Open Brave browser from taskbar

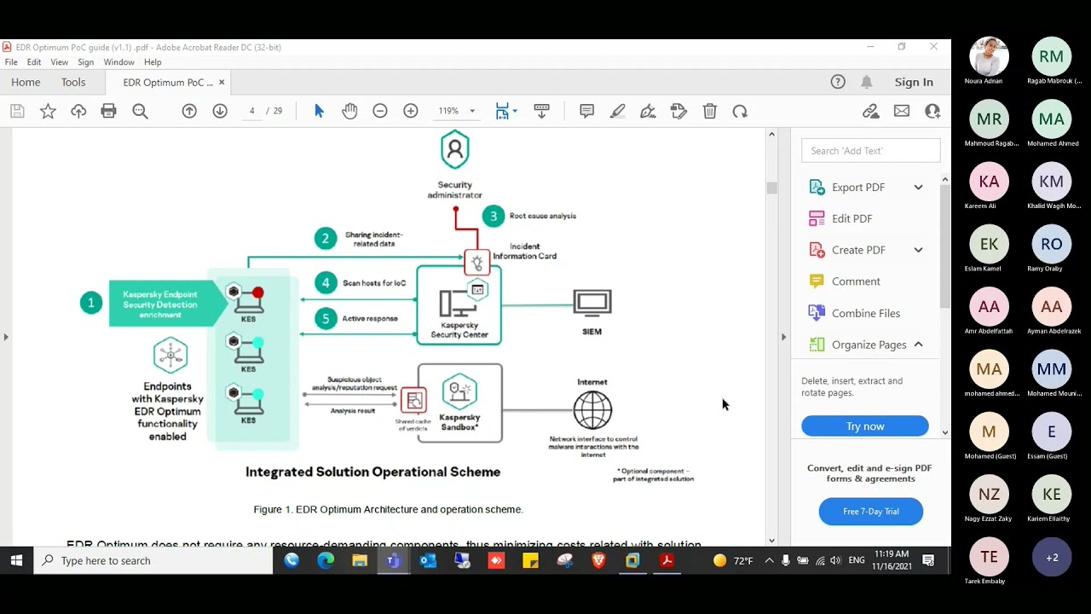[598, 560]
